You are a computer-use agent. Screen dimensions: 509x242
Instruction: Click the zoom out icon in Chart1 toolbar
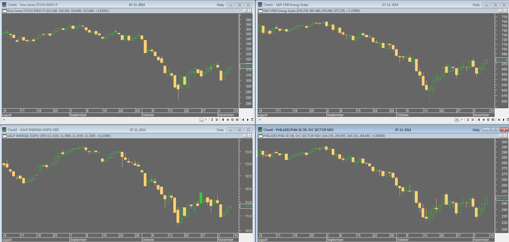click(x=232, y=120)
